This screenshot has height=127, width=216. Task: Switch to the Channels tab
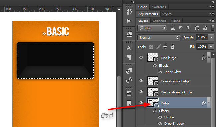[159, 21]
